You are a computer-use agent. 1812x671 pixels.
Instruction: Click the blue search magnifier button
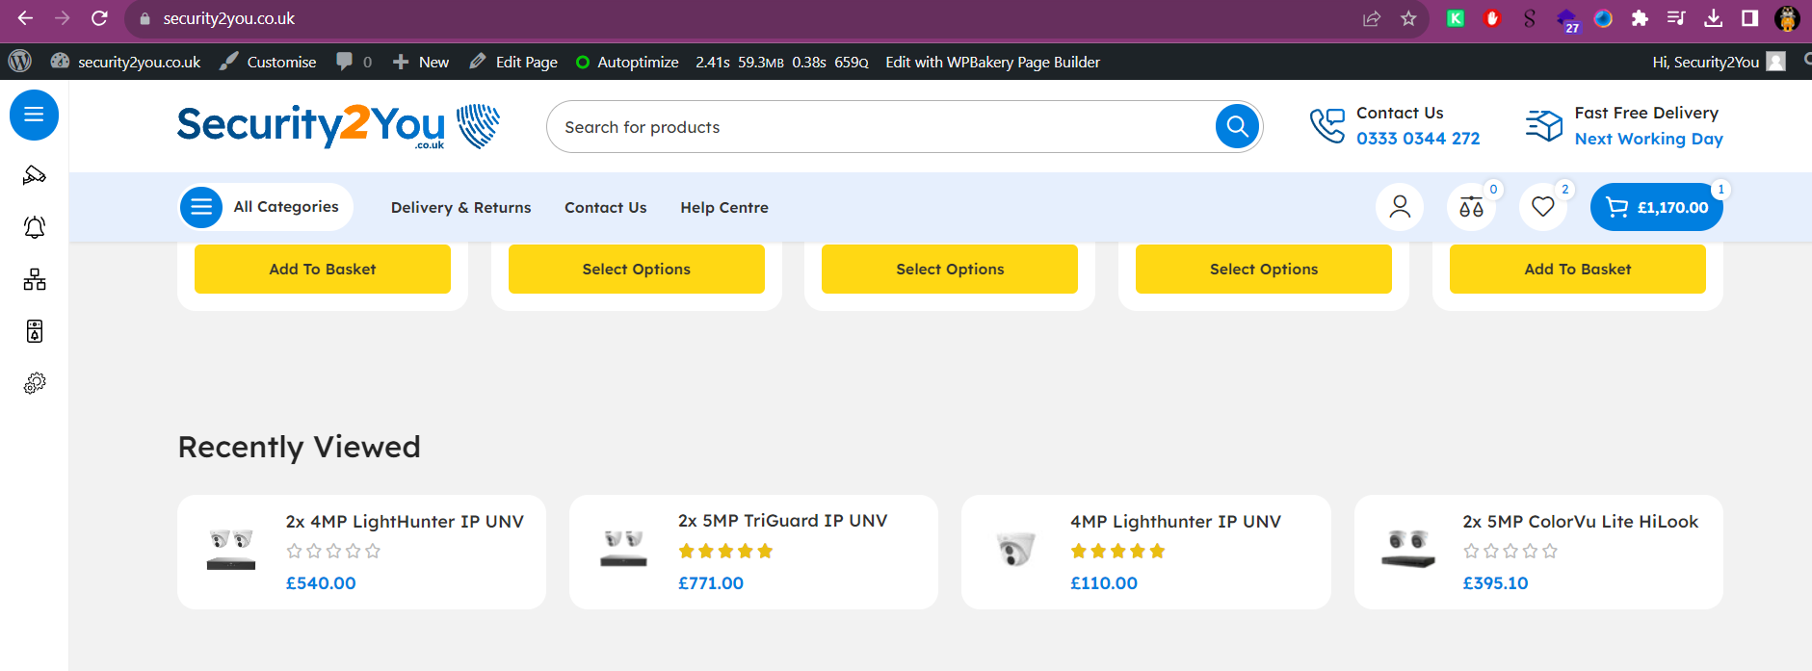(1238, 126)
